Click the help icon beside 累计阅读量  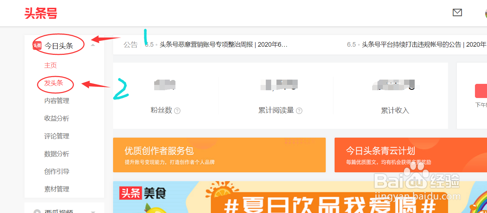(299, 111)
